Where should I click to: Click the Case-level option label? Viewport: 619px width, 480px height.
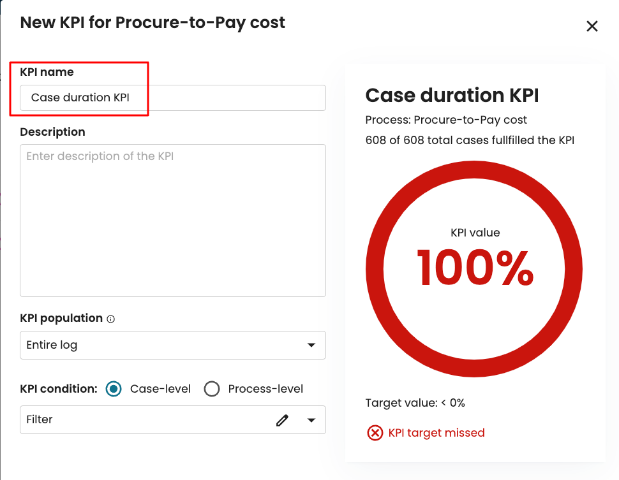160,389
